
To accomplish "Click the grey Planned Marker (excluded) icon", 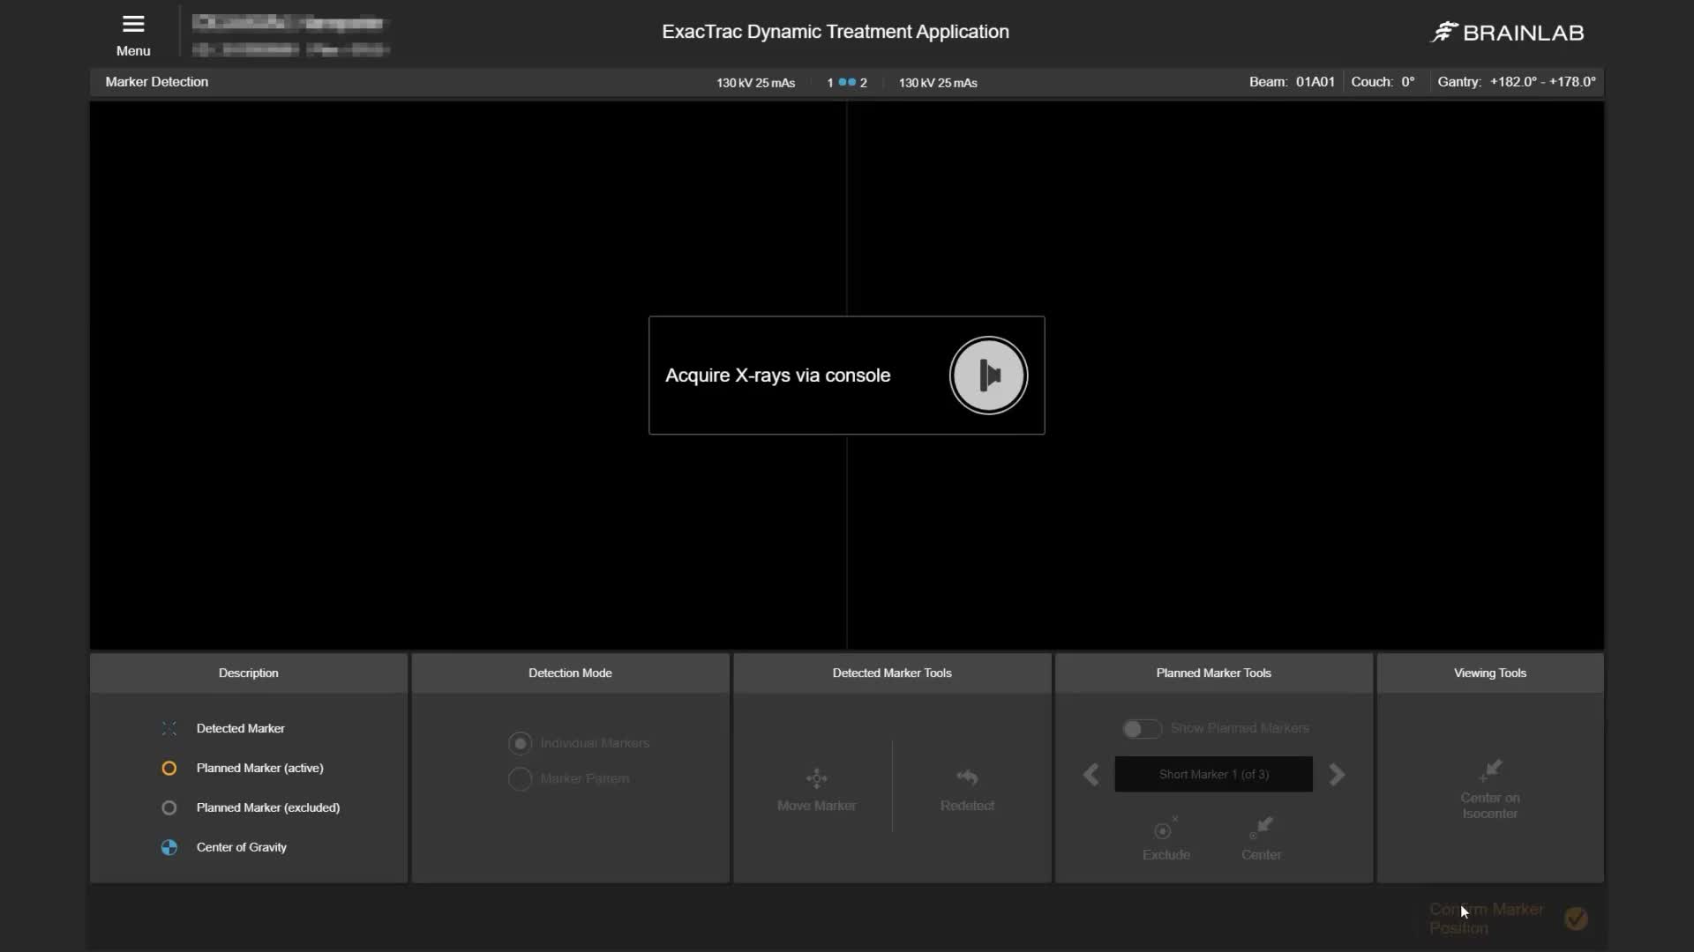I will coord(169,807).
